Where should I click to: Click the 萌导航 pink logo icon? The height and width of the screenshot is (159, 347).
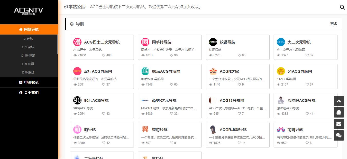click(77, 130)
